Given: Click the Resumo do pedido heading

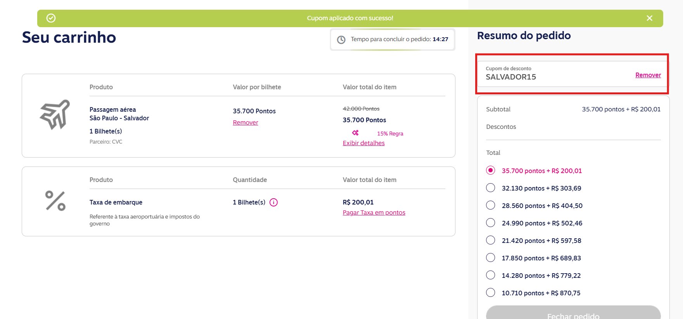Looking at the screenshot, I should pos(524,36).
